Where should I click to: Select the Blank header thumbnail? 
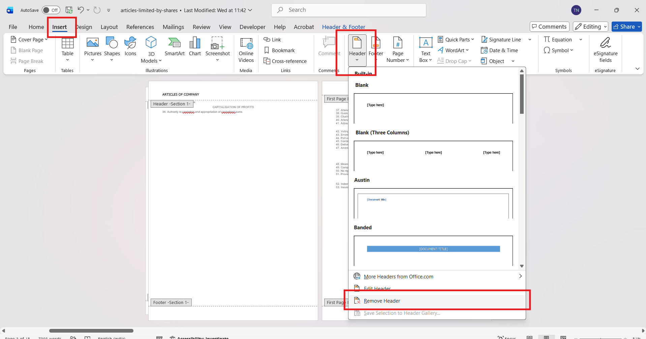coord(433,108)
